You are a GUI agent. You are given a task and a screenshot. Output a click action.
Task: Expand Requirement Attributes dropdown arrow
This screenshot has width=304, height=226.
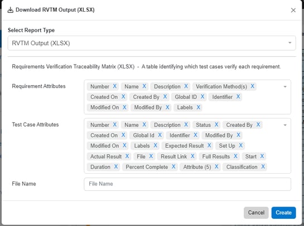point(285,87)
